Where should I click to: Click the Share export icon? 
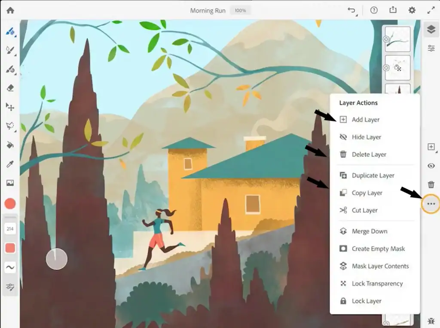click(393, 10)
